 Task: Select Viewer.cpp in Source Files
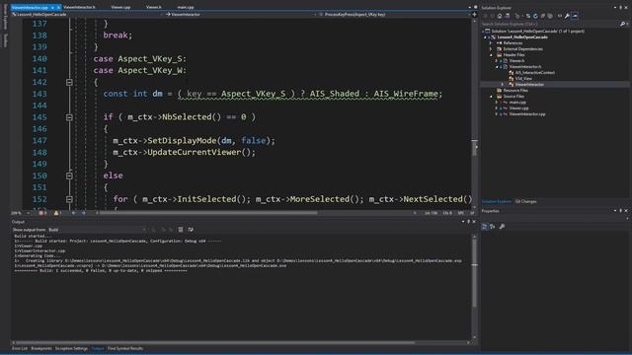tap(518, 108)
